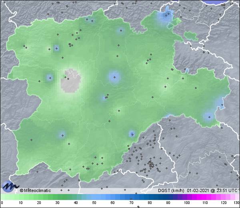Click the legend value 20
The width and height of the screenshot is (240, 208).
(39, 203)
